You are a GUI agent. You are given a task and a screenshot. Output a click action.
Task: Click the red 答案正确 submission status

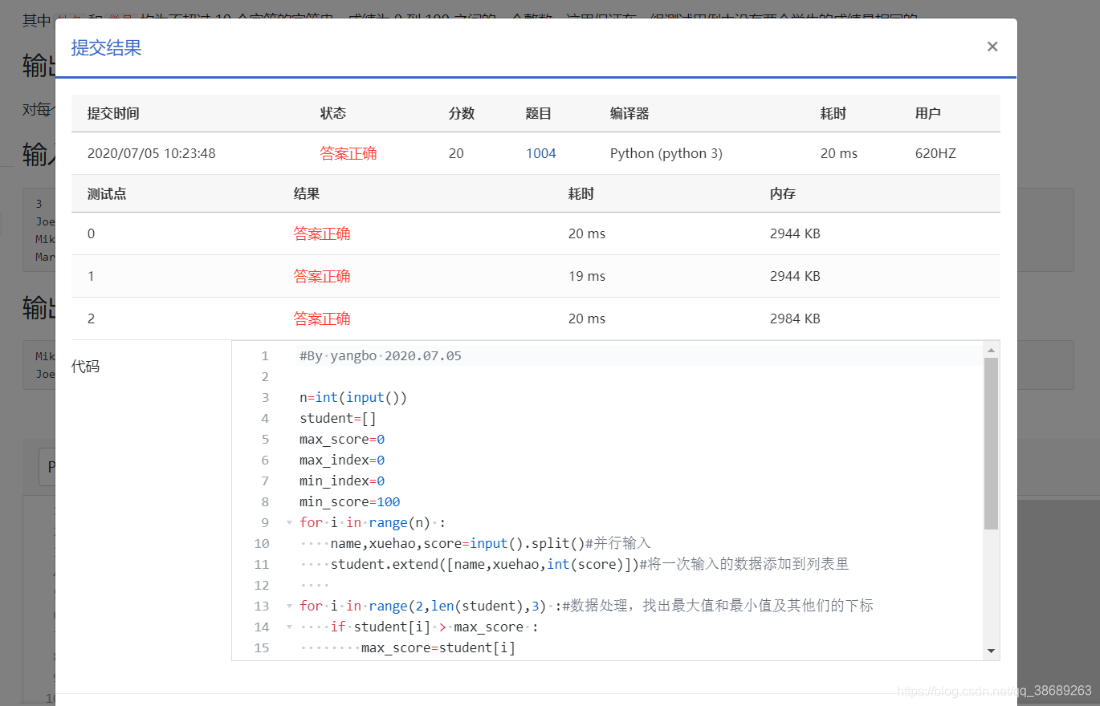[348, 152]
